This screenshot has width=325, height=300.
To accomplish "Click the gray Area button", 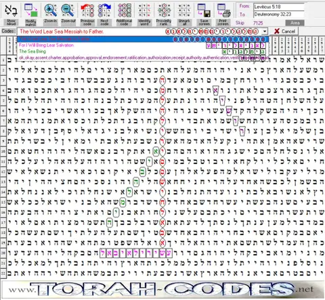I will [x=295, y=23].
